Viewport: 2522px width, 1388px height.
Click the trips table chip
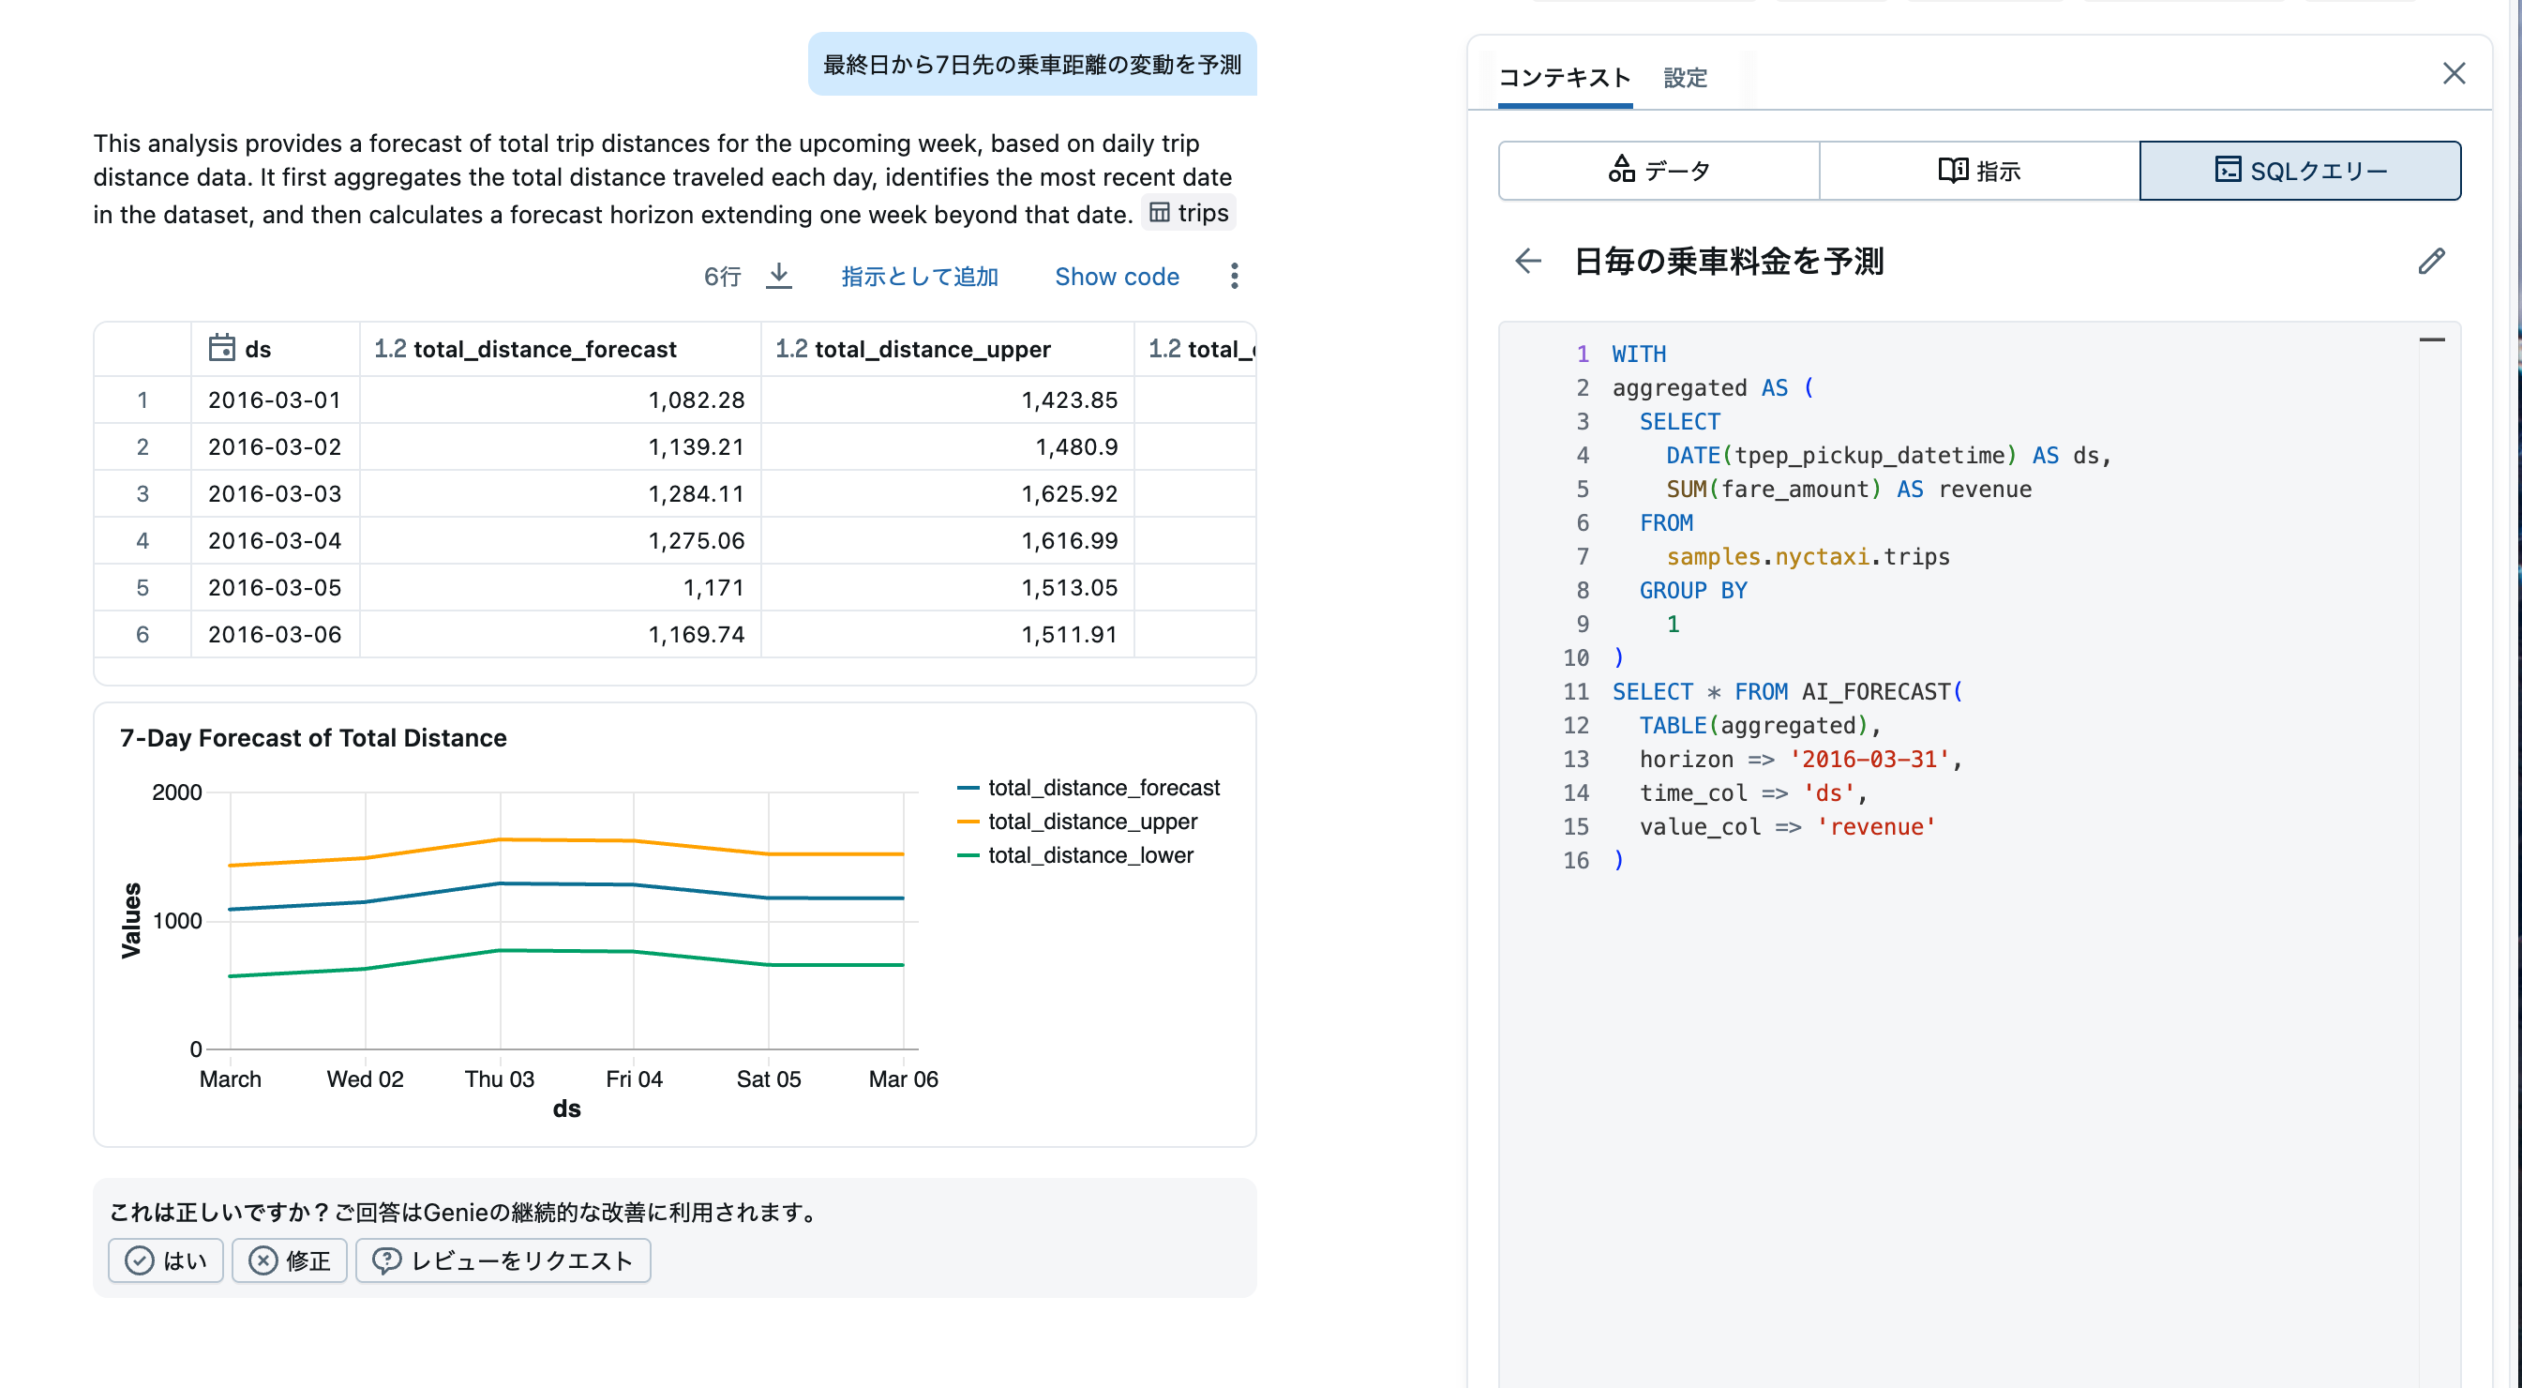1189,213
